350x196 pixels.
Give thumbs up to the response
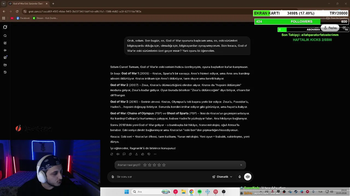(143, 154)
